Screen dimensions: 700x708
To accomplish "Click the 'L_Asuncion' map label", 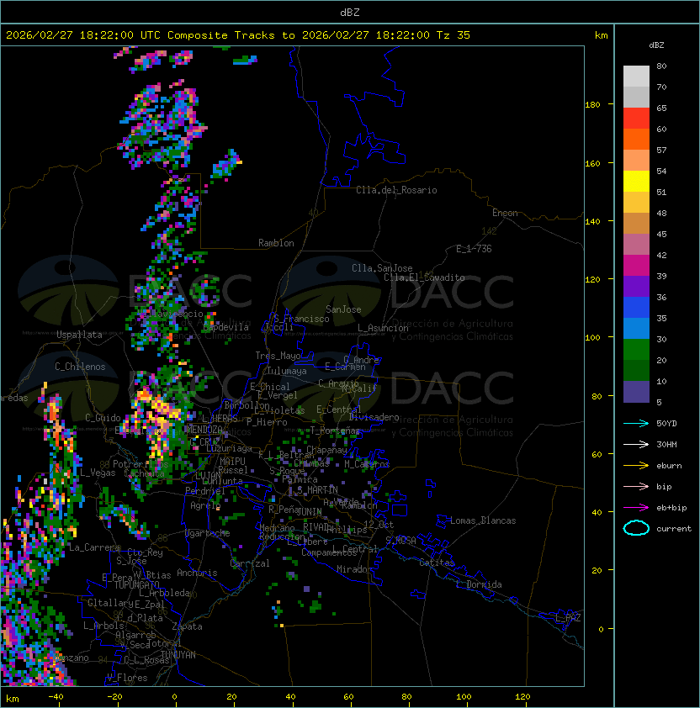I will pyautogui.click(x=383, y=328).
